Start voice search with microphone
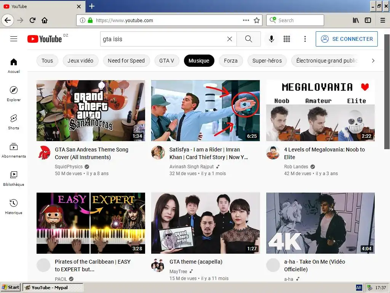This screenshot has width=390, height=293. tap(272, 39)
